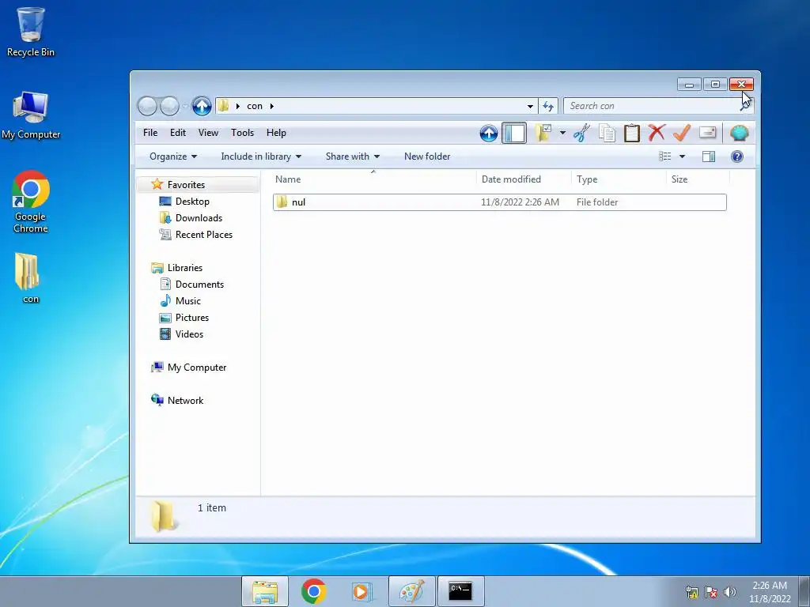Image resolution: width=810 pixels, height=607 pixels.
Task: Click the blue Help question mark icon
Action: [737, 156]
